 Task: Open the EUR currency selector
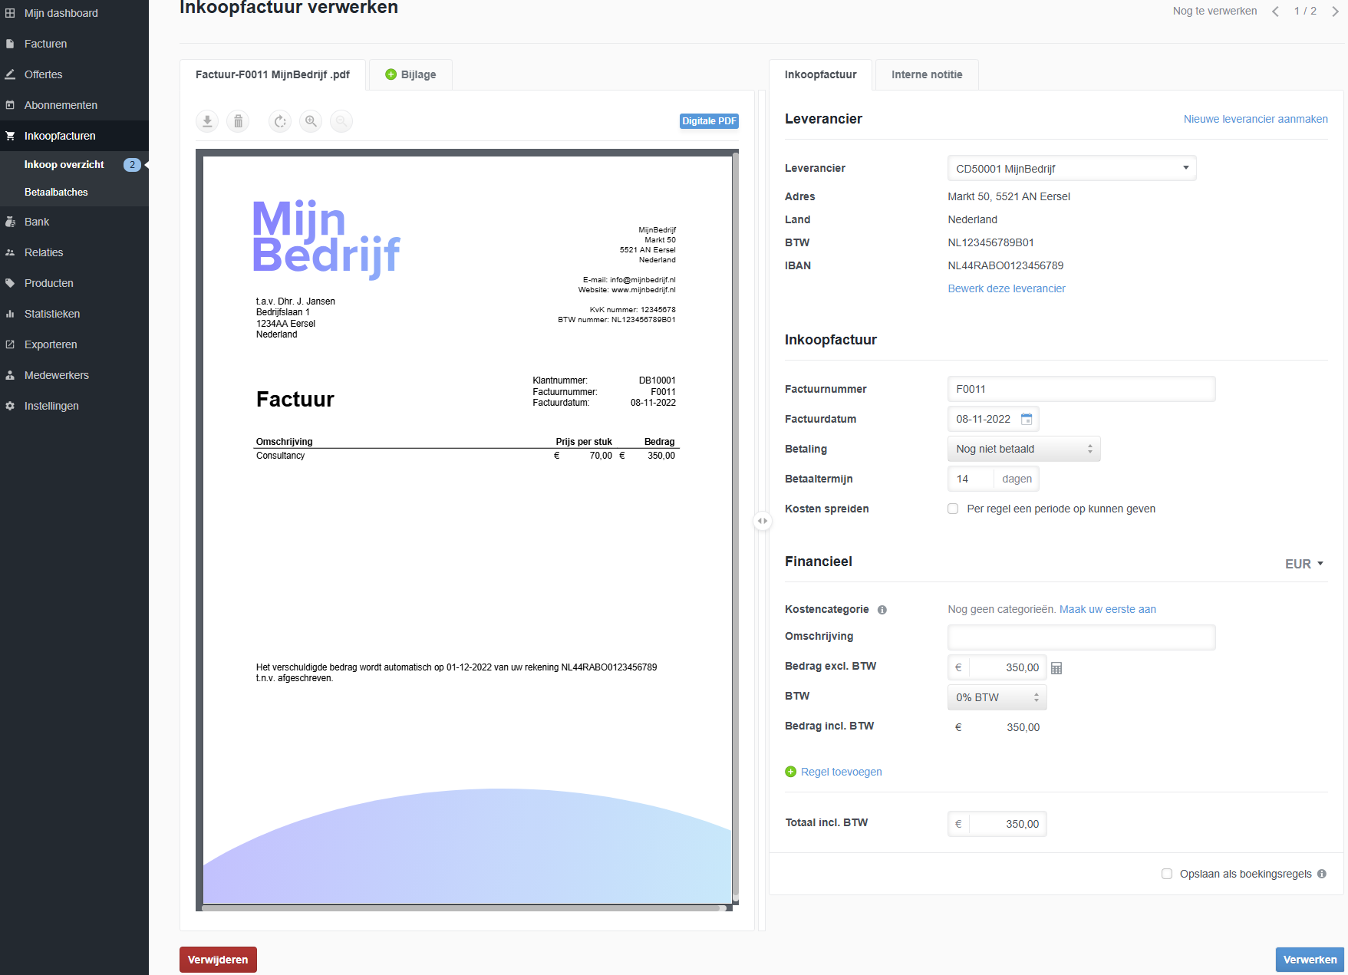click(x=1303, y=563)
